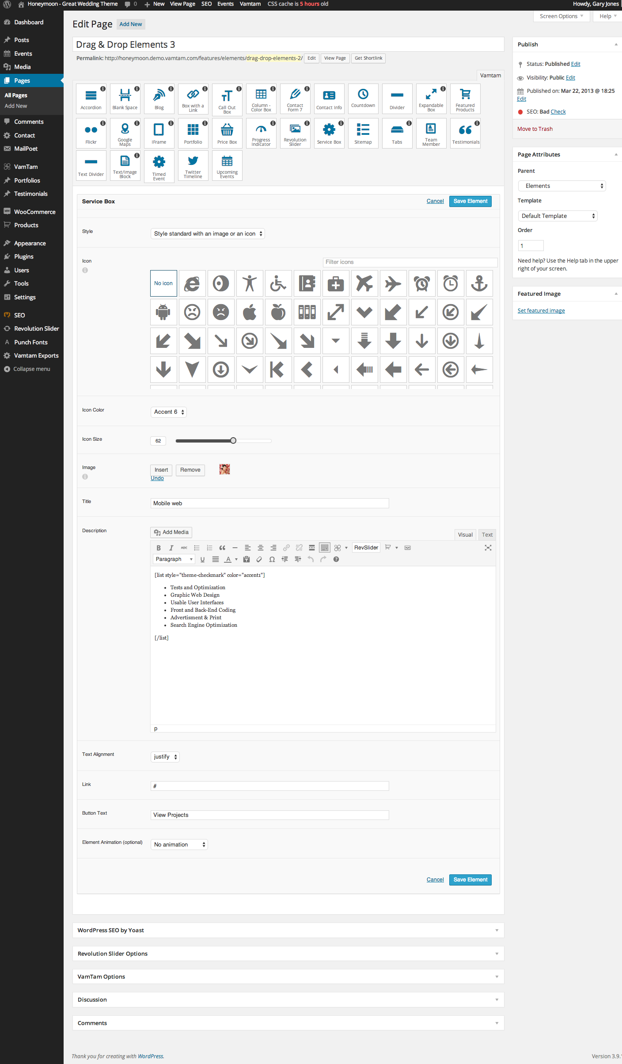Toggle the toolbar kitchen sink button
The height and width of the screenshot is (1064, 622).
[x=325, y=548]
